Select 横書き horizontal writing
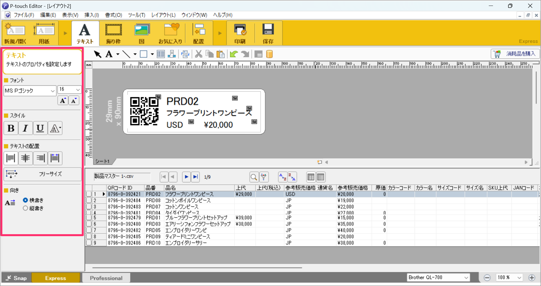This screenshot has height=286, width=541. tap(25, 200)
